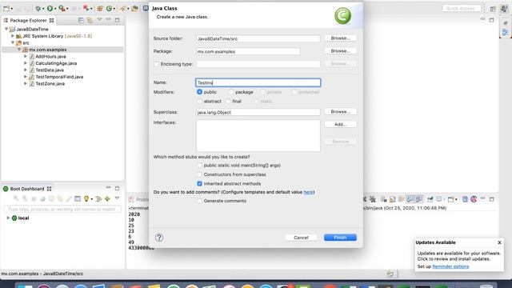Maximize the Package Explorer panel
The image size is (512, 288).
[x=118, y=20]
